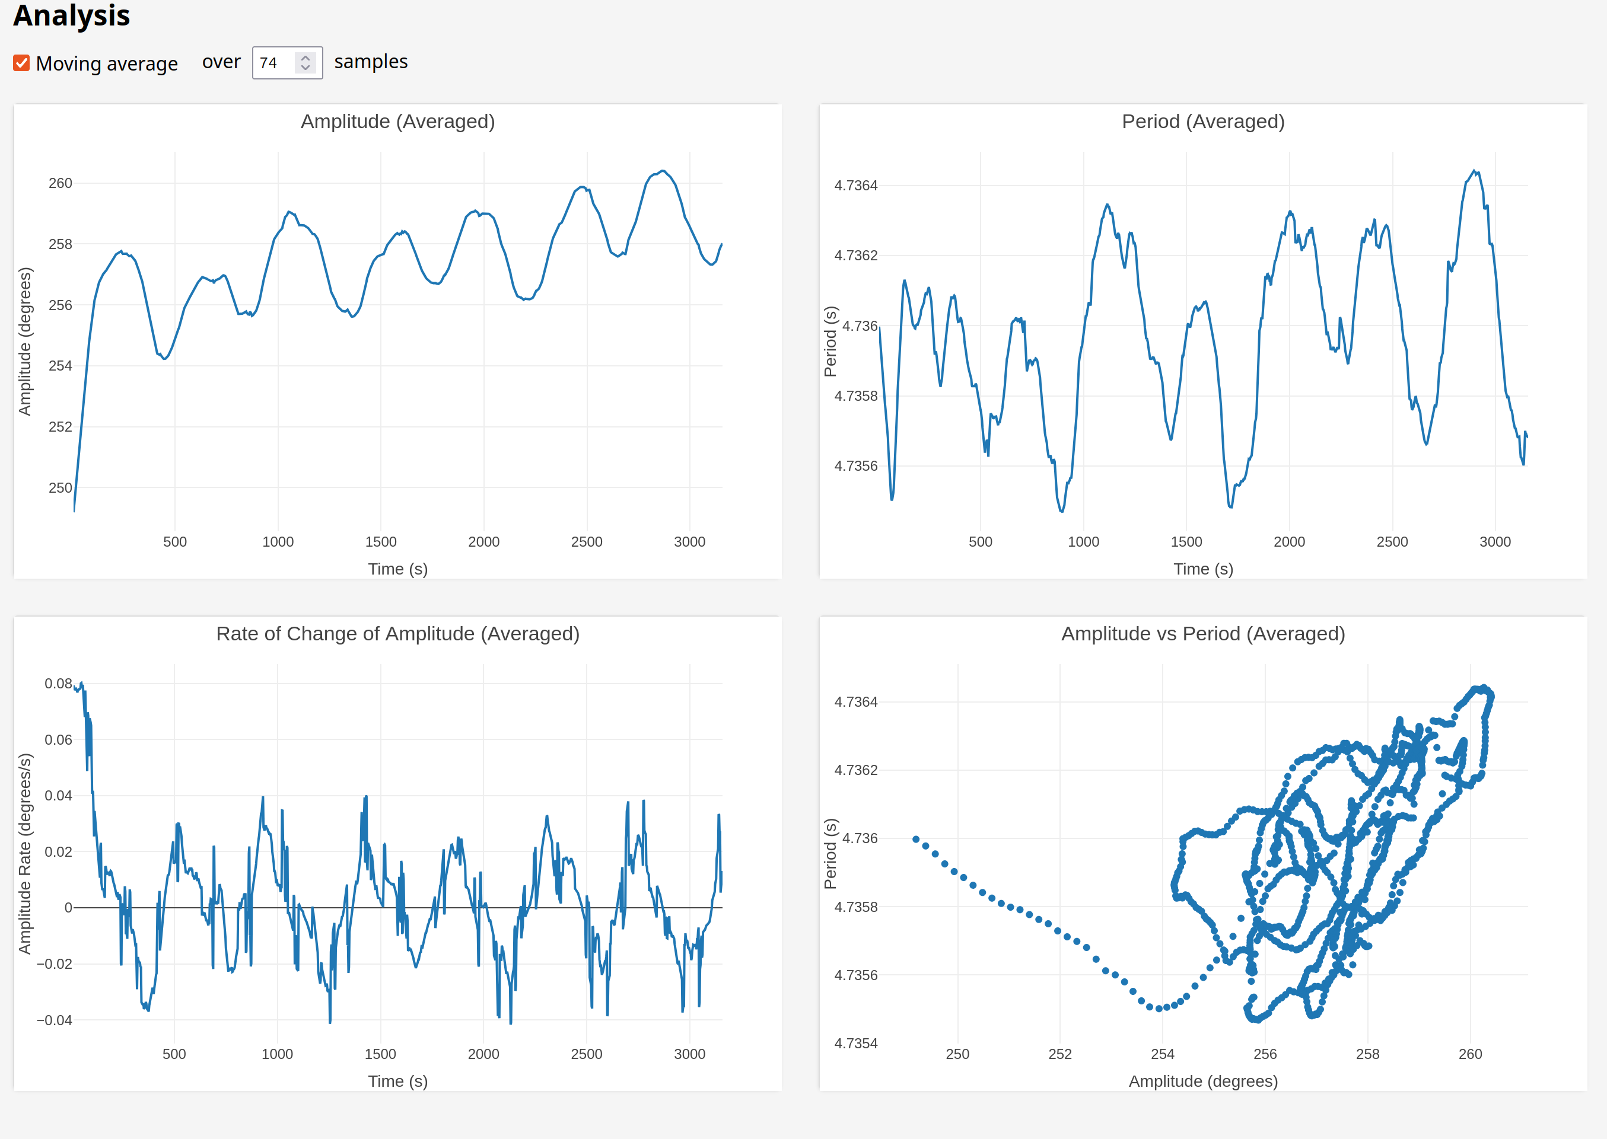Image resolution: width=1607 pixels, height=1139 pixels.
Task: Click the Rate of Change of Amplitude title
Action: coord(397,633)
